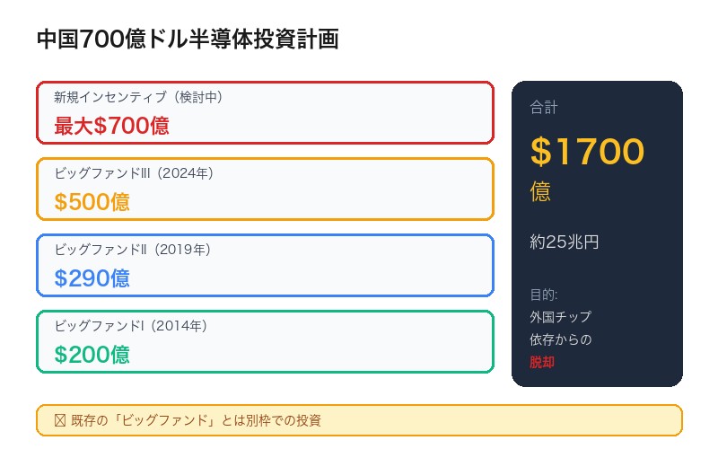
Task: Click the yellow $1700 total figure
Action: coord(587,152)
